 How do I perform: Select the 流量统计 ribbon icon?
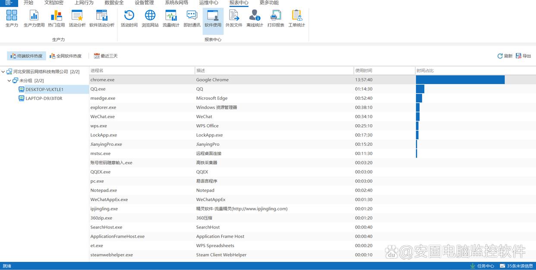pos(171,19)
